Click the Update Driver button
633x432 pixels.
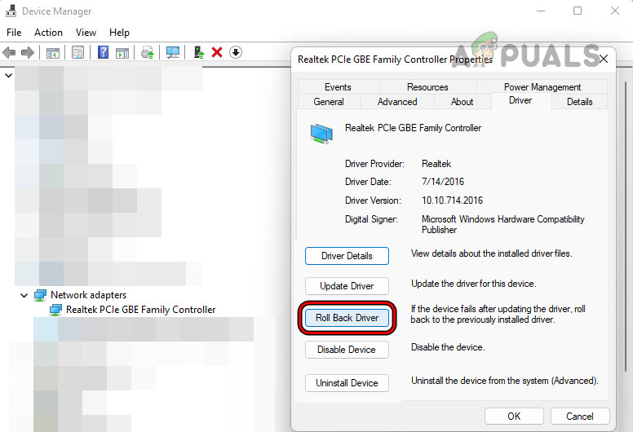(347, 286)
